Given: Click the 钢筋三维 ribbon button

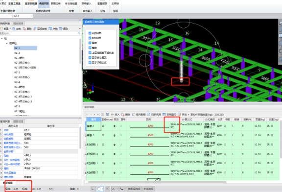Looking at the screenshot, I should coord(56,3).
